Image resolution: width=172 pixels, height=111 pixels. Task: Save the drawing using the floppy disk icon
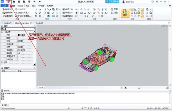(x=19, y=2)
